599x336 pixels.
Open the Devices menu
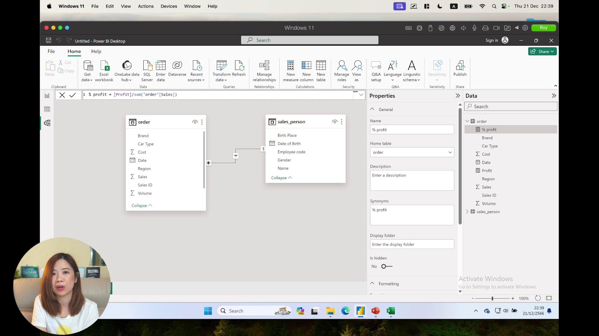[x=168, y=6]
